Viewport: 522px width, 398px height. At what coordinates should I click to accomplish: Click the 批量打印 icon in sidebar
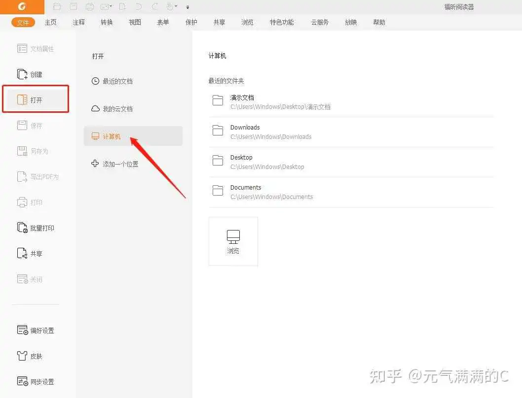point(22,228)
